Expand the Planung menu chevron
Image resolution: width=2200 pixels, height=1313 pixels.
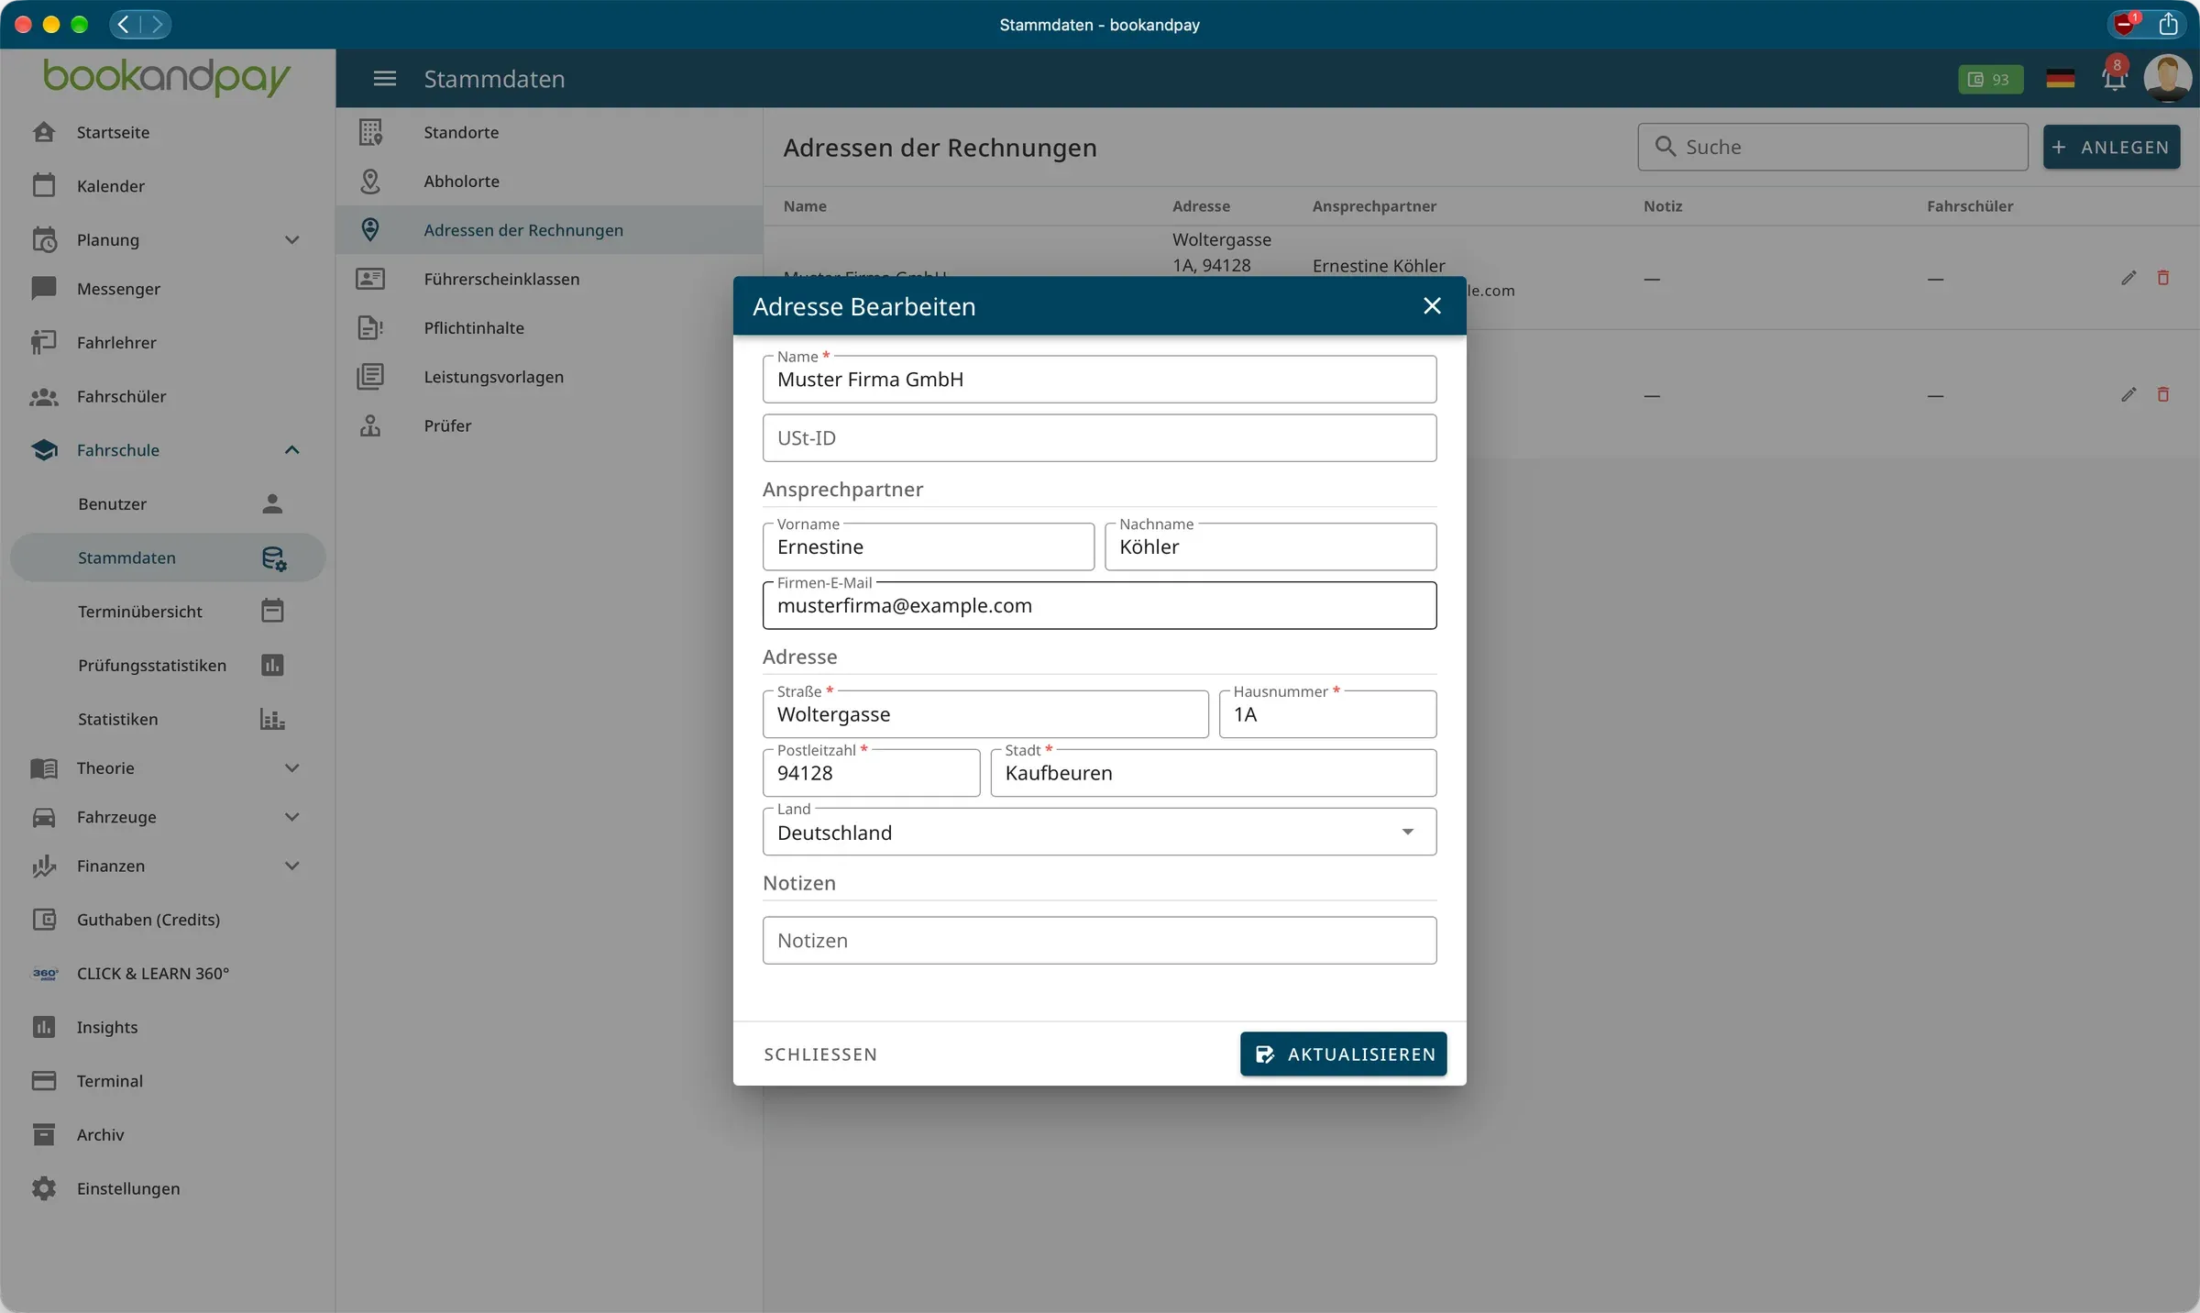[292, 240]
